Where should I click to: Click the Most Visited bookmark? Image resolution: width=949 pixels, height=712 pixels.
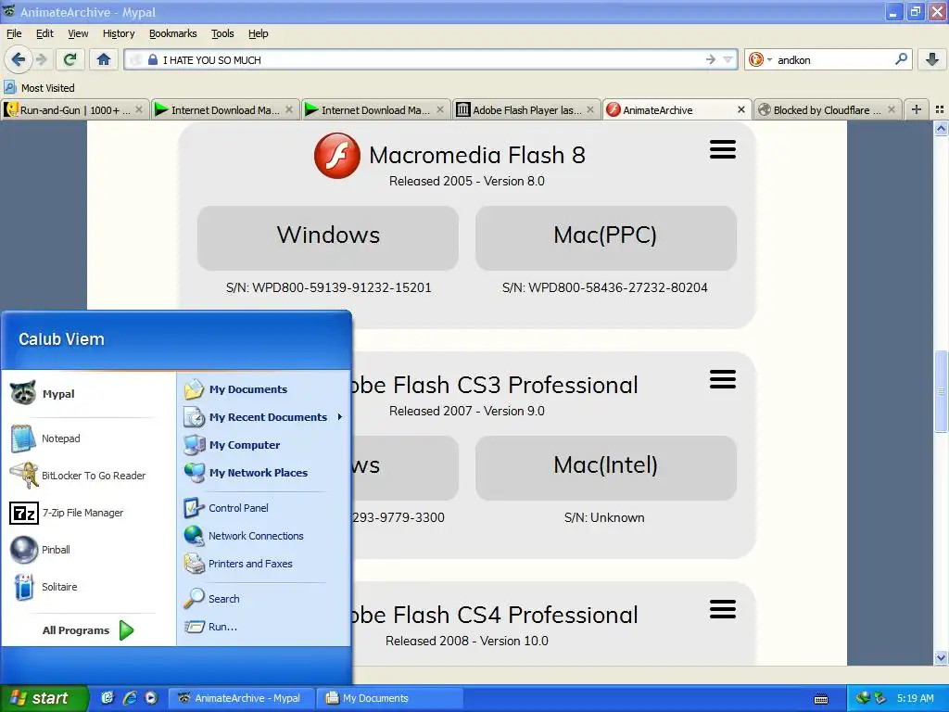(x=39, y=88)
